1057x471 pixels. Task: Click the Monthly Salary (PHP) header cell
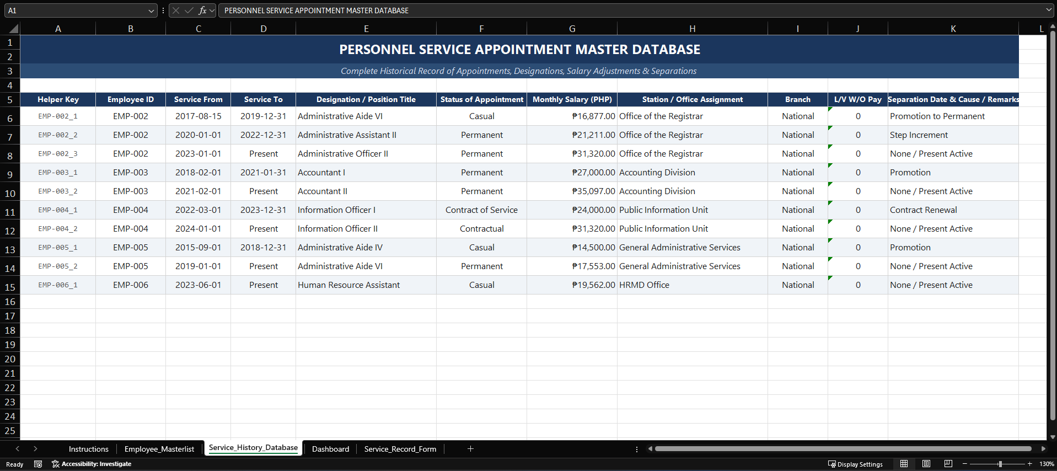coord(572,100)
